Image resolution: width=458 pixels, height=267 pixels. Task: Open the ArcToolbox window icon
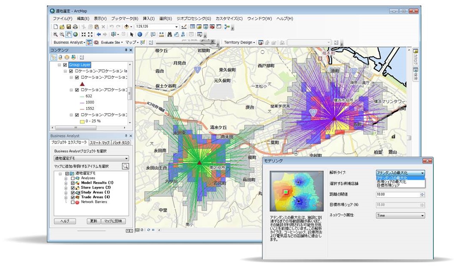click(212, 26)
